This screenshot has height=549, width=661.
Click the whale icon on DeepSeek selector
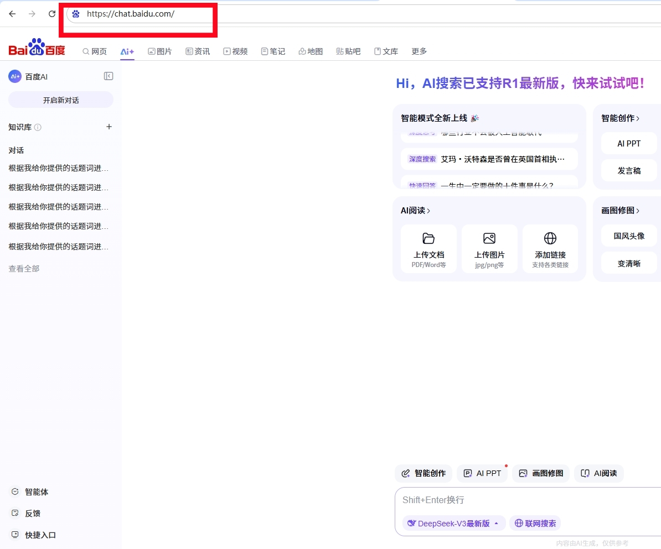pos(411,524)
